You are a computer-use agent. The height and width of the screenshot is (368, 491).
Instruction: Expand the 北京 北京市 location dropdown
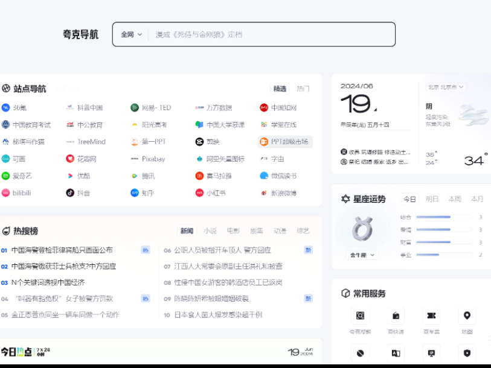click(446, 87)
